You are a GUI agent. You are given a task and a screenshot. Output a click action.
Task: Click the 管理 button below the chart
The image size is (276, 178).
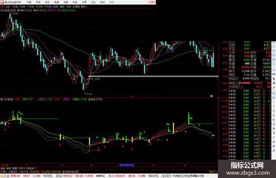pyautogui.click(x=14, y=168)
